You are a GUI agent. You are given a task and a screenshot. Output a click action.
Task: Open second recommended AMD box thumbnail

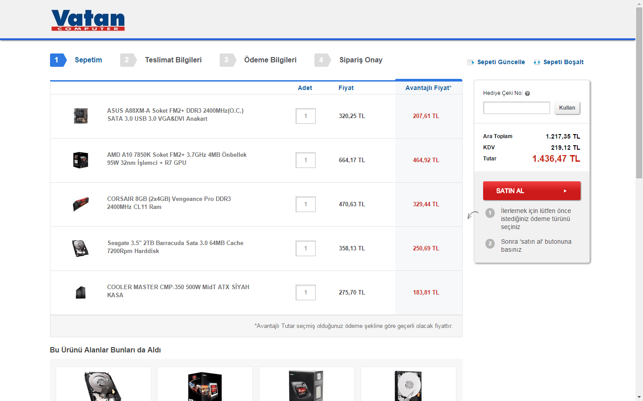tap(205, 386)
